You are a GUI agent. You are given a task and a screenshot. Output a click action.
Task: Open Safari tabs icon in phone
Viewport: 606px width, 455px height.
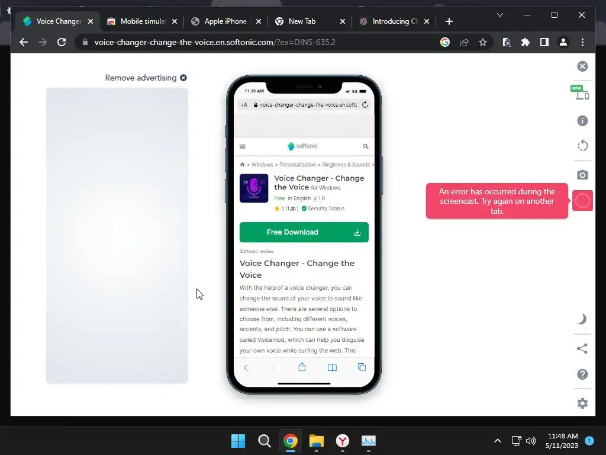(x=362, y=367)
